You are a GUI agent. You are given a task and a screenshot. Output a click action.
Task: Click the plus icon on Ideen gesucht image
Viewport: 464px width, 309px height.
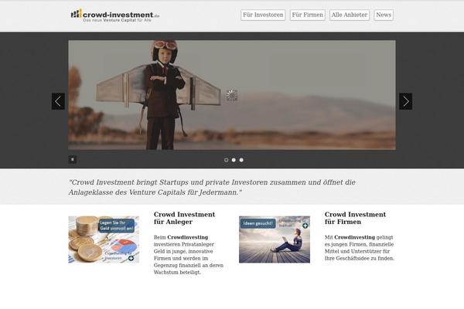click(x=305, y=226)
